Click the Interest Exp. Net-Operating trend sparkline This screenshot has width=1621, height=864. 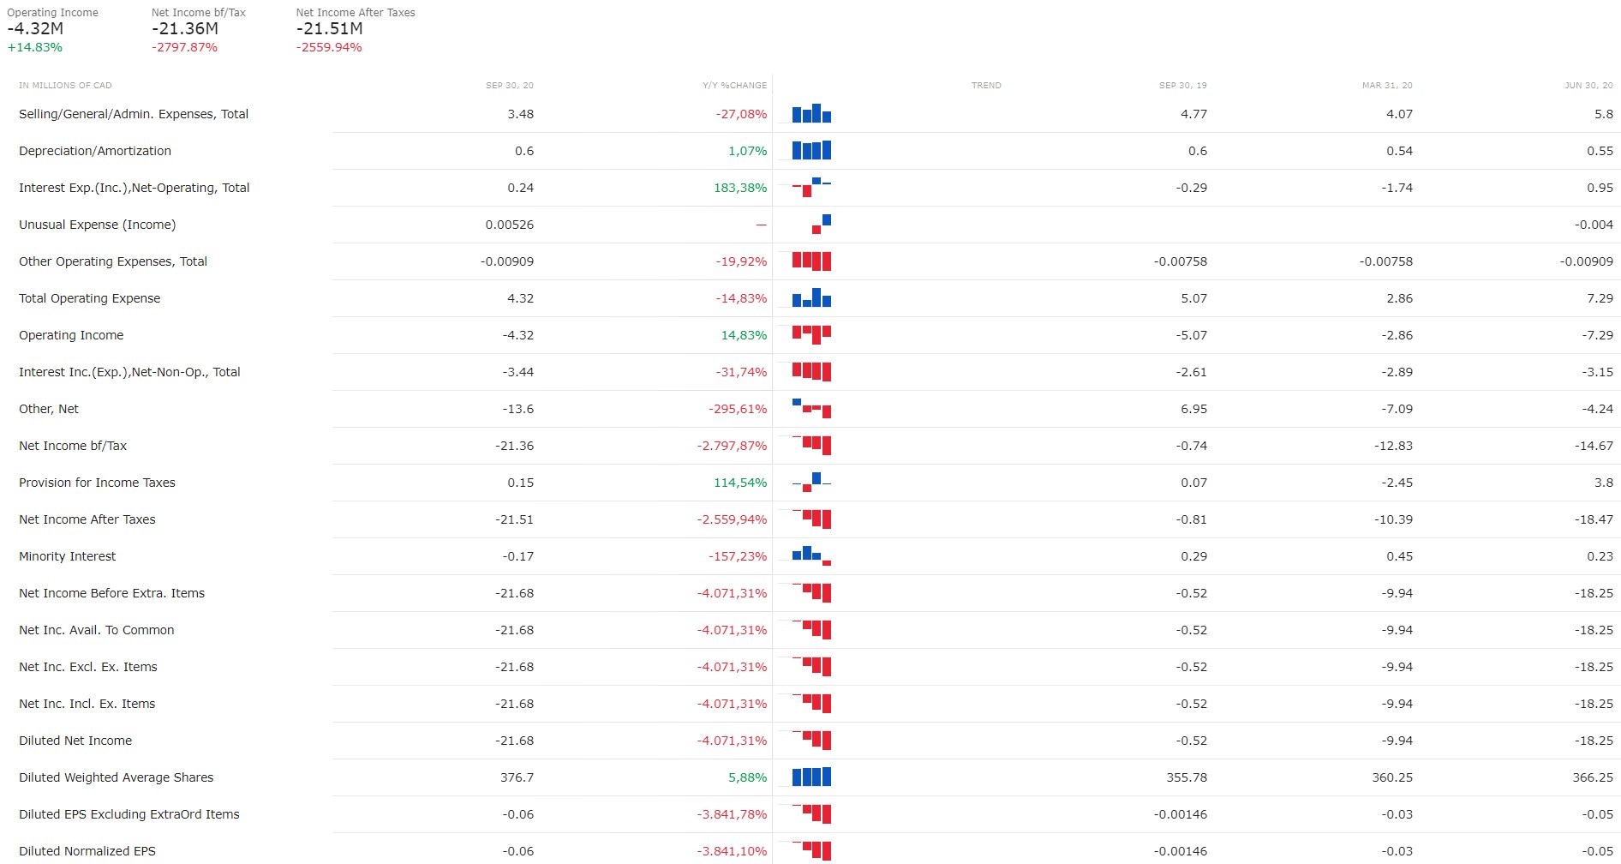click(811, 187)
